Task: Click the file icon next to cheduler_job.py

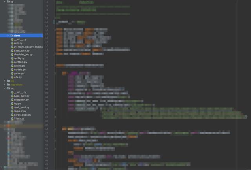Action: [x=12, y=55]
